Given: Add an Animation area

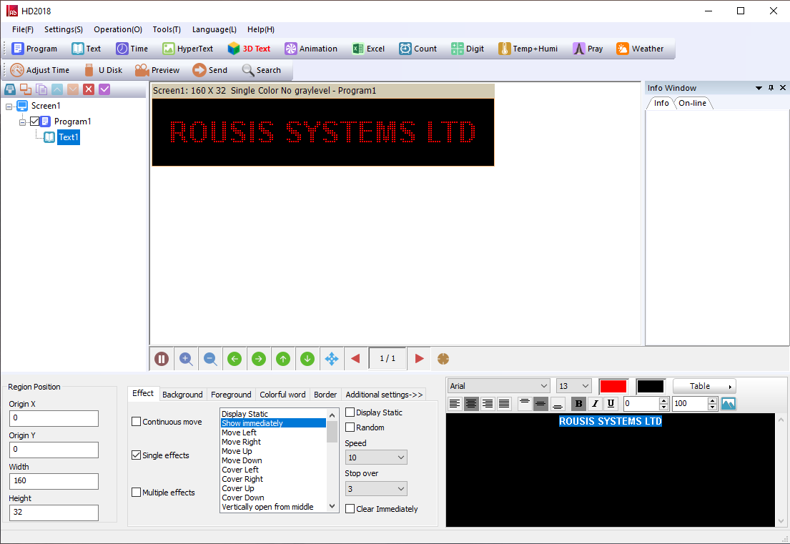Looking at the screenshot, I should click(311, 49).
